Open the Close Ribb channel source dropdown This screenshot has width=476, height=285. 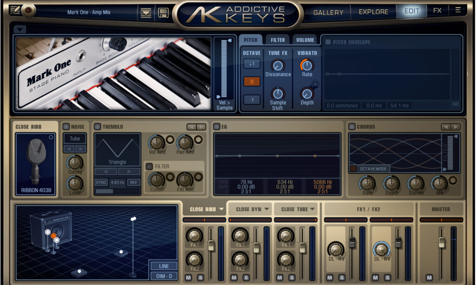pyautogui.click(x=205, y=209)
